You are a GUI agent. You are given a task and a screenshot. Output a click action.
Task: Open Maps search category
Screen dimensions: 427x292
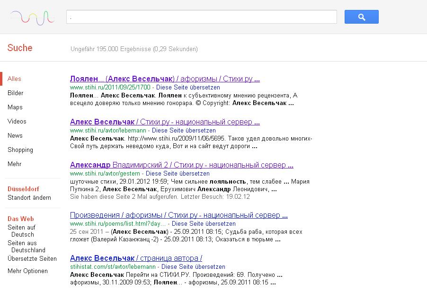pos(15,107)
